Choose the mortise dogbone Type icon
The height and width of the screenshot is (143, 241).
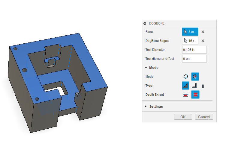click(203, 86)
